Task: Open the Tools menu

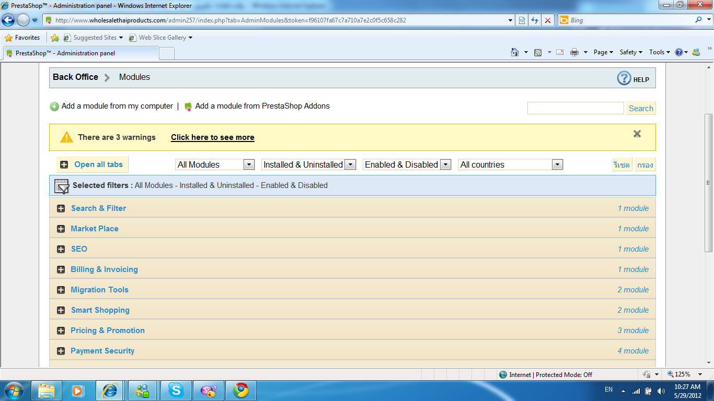Action: 660,52
